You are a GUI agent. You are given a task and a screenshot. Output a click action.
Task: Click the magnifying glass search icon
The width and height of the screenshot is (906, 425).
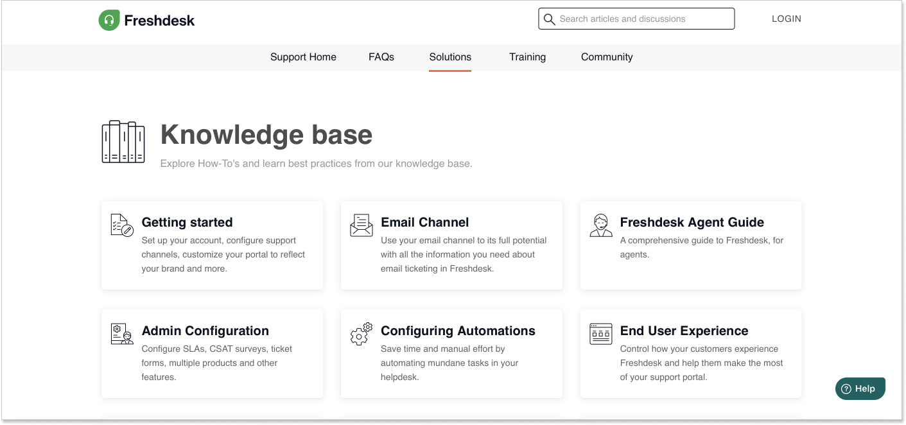tap(549, 19)
